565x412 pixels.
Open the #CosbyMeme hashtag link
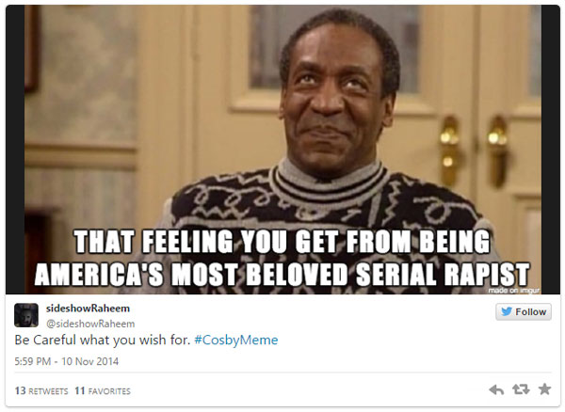[x=236, y=340]
